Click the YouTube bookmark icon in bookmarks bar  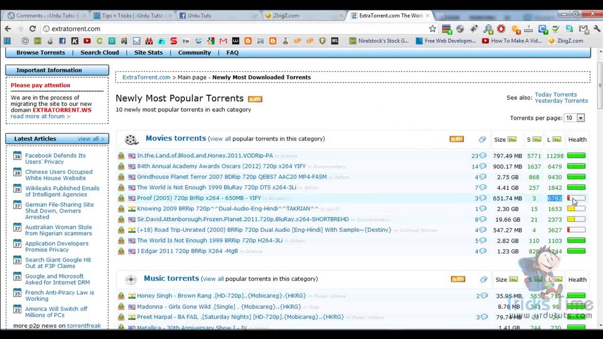point(87,41)
